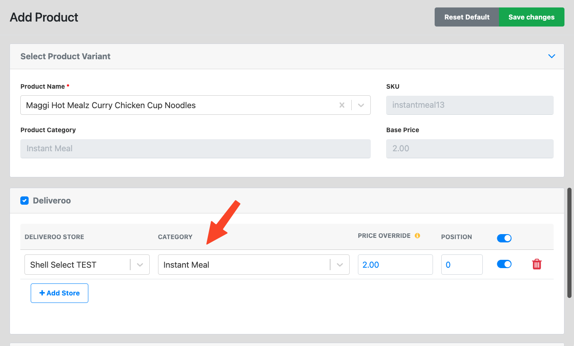The height and width of the screenshot is (346, 574).
Task: Click the CATEGORY column header
Action: click(x=175, y=237)
